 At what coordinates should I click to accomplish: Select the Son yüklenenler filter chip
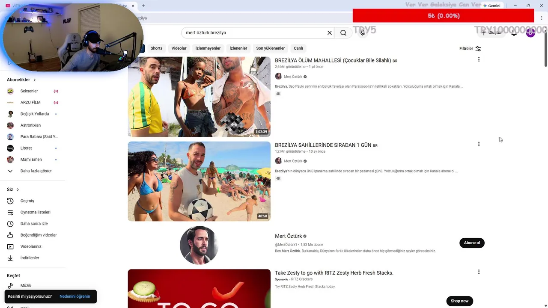tap(271, 48)
